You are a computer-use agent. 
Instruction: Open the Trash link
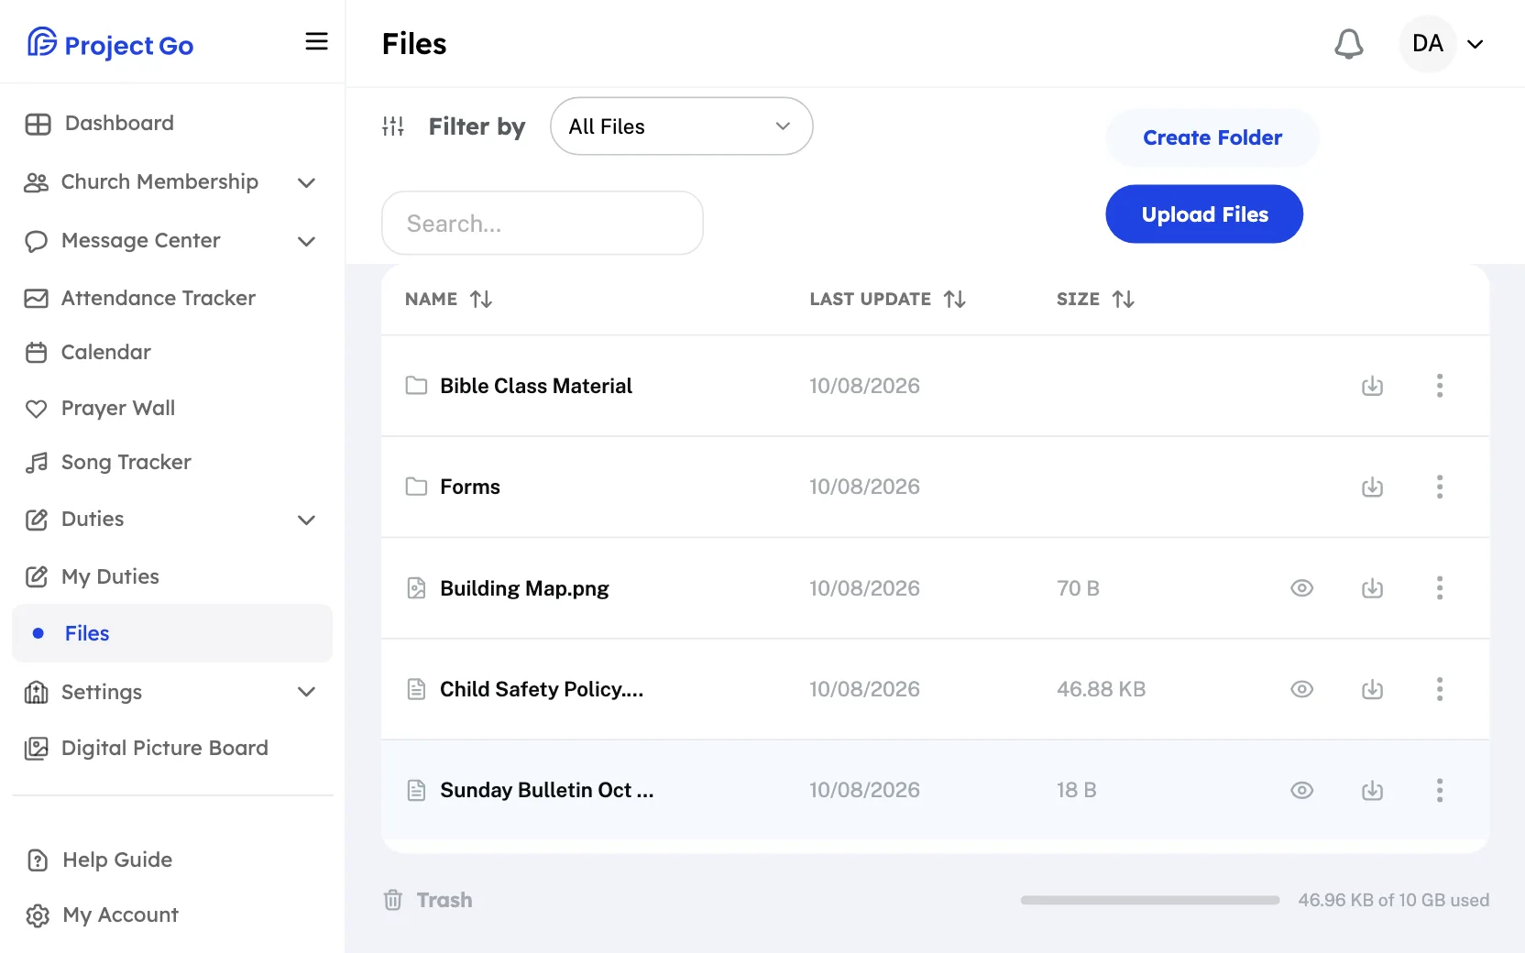pos(428,900)
